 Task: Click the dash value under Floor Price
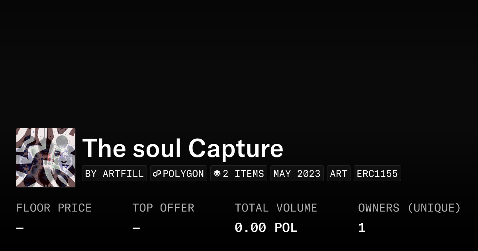pos(20,228)
